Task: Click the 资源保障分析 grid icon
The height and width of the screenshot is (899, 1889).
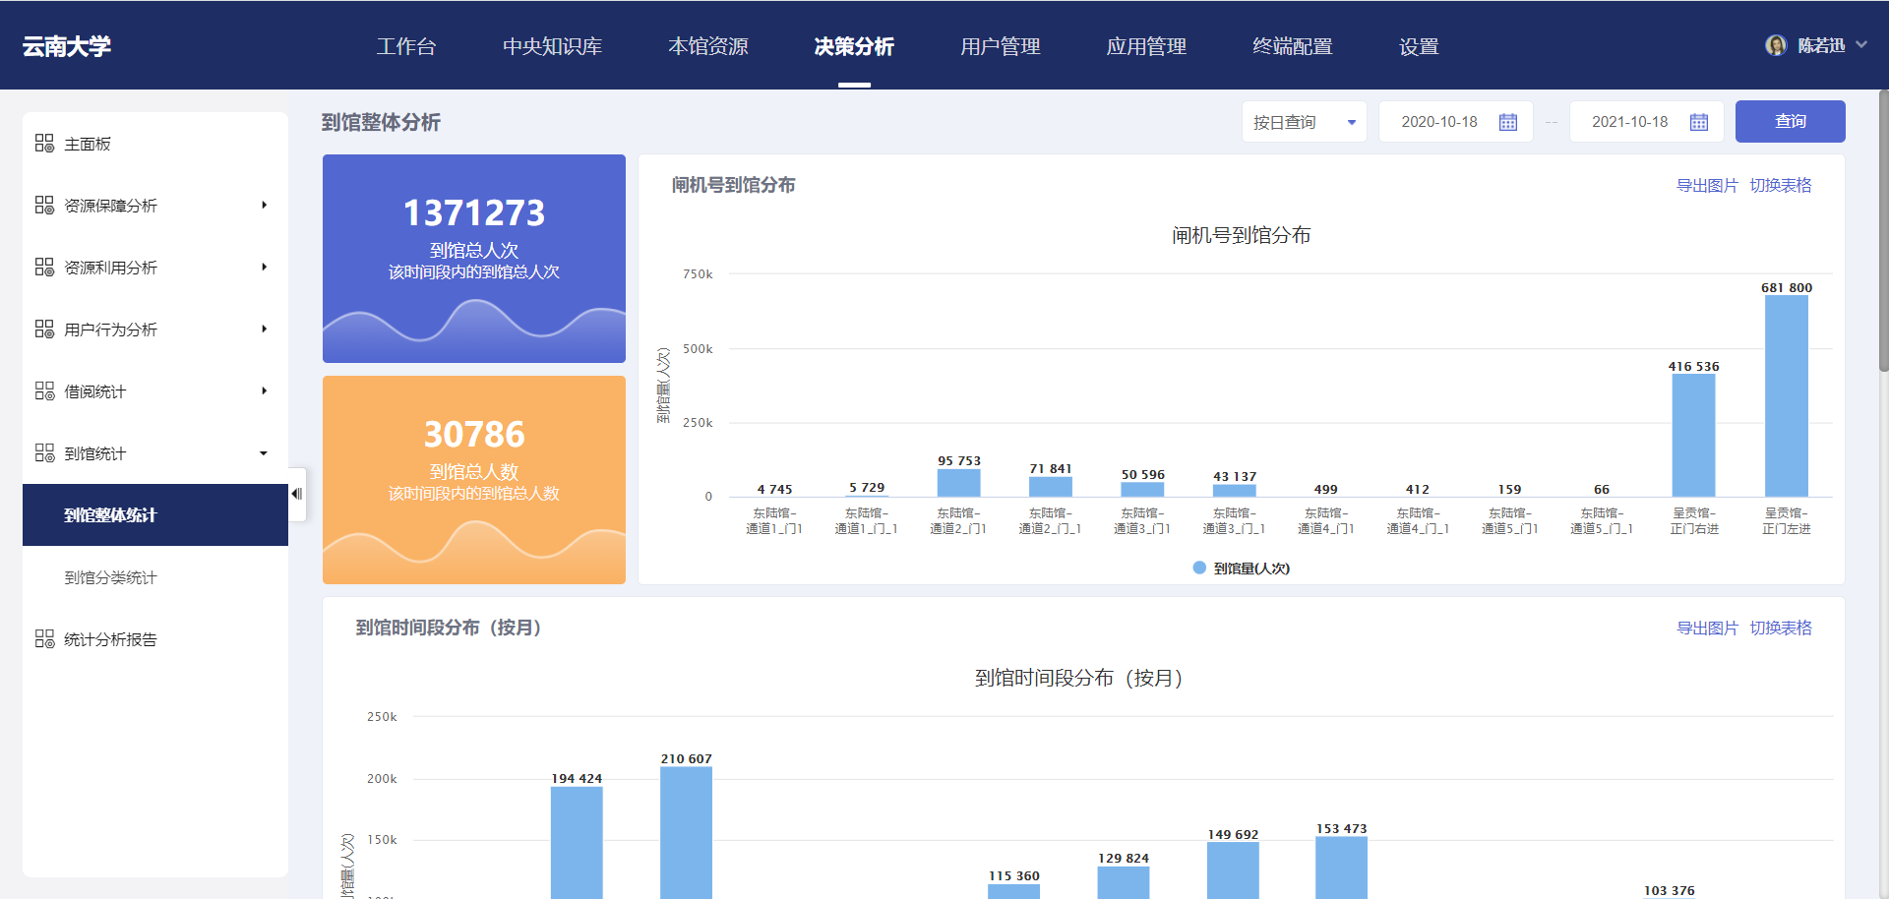Action: (44, 206)
